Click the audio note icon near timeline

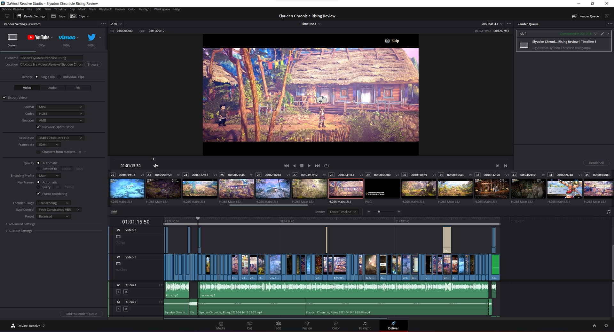coord(608,212)
